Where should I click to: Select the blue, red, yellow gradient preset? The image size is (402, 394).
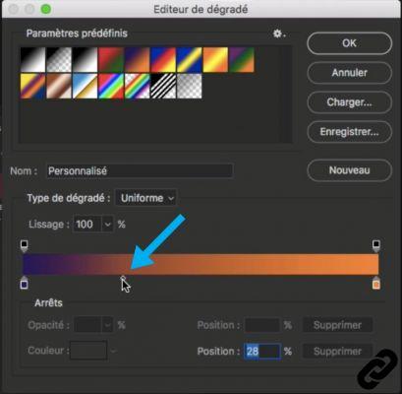pos(163,60)
